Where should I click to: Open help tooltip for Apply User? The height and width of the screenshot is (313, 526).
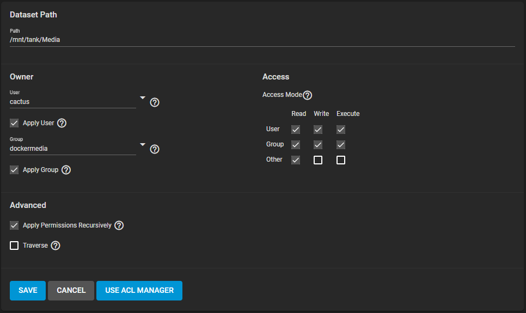point(62,123)
